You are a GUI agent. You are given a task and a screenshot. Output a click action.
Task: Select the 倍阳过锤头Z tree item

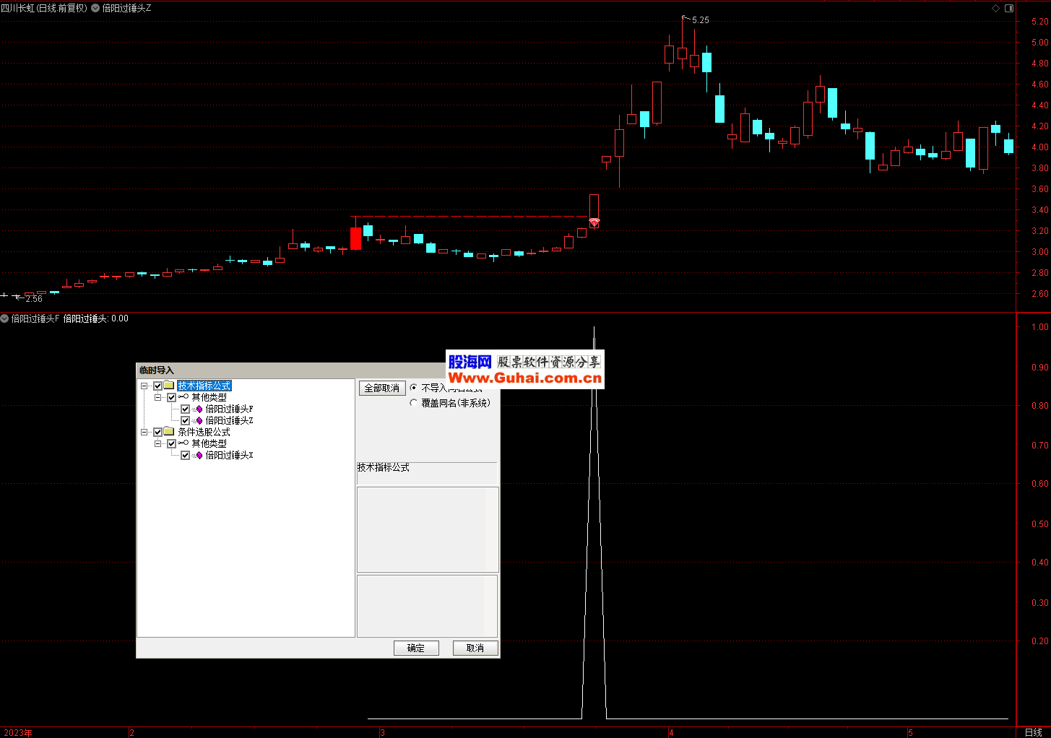(x=229, y=420)
